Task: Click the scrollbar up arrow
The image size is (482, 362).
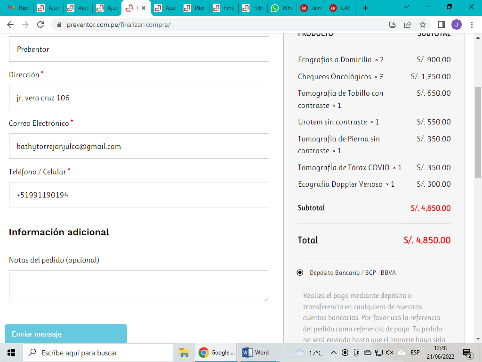Action: 478,38
